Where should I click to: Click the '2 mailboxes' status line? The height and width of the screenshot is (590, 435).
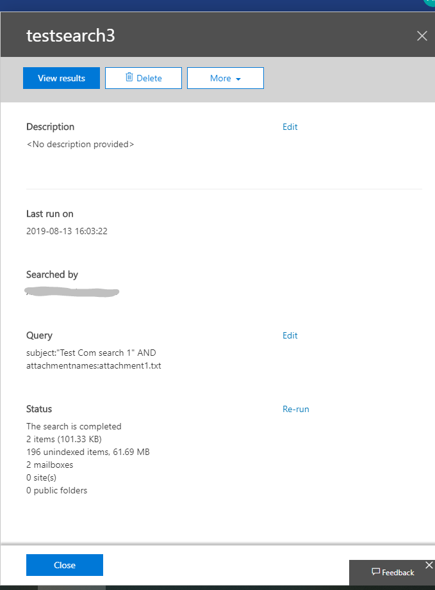49,465
